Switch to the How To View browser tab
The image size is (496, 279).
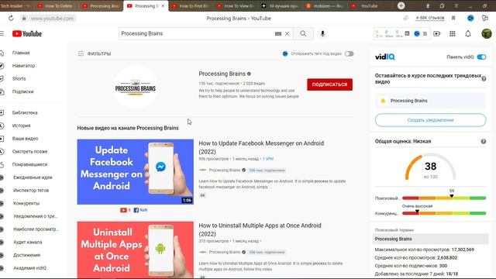point(236,5)
